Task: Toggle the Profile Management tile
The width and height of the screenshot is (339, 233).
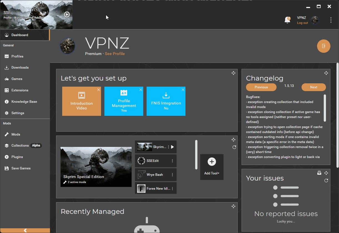Action: pyautogui.click(x=124, y=101)
